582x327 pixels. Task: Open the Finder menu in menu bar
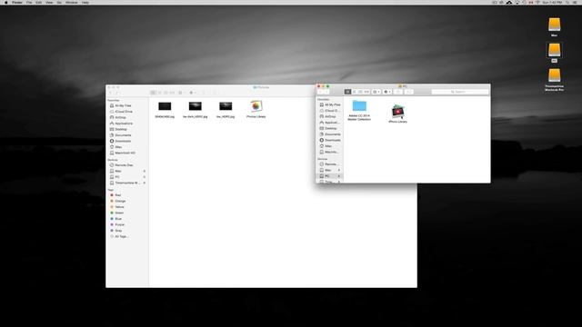point(17,3)
